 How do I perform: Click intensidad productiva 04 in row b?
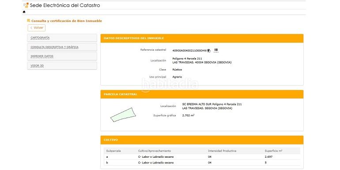(209, 163)
